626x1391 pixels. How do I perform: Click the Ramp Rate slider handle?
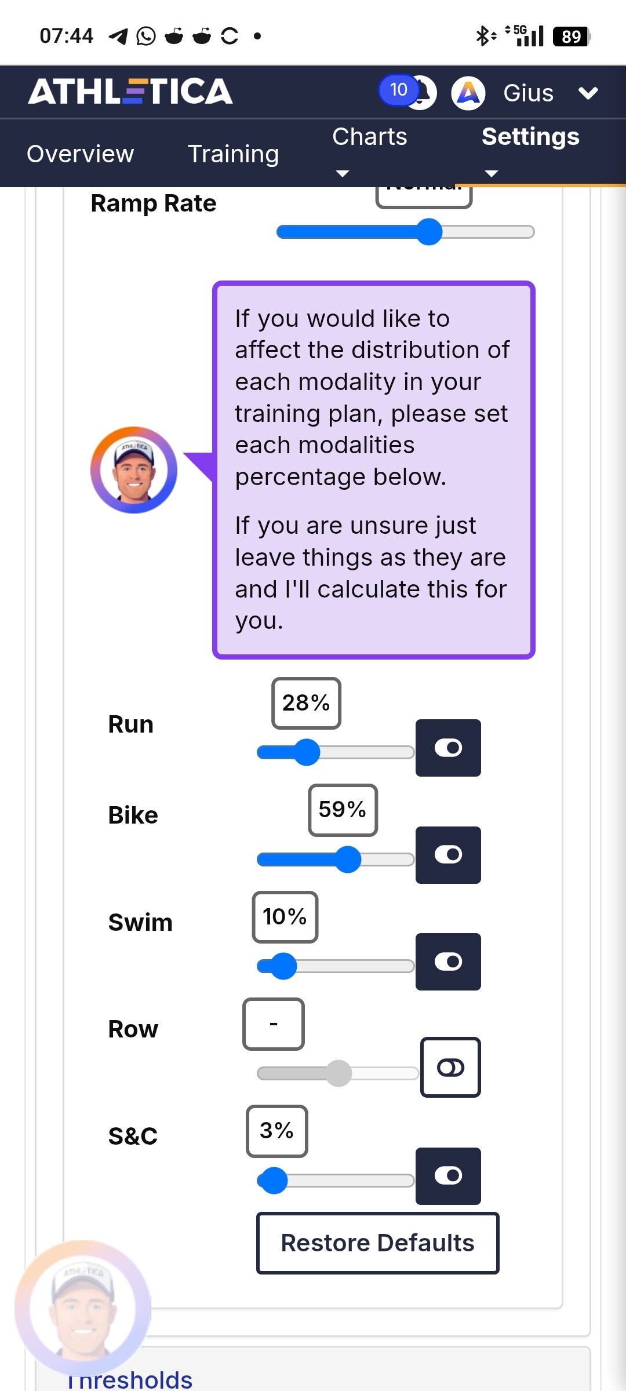click(430, 232)
